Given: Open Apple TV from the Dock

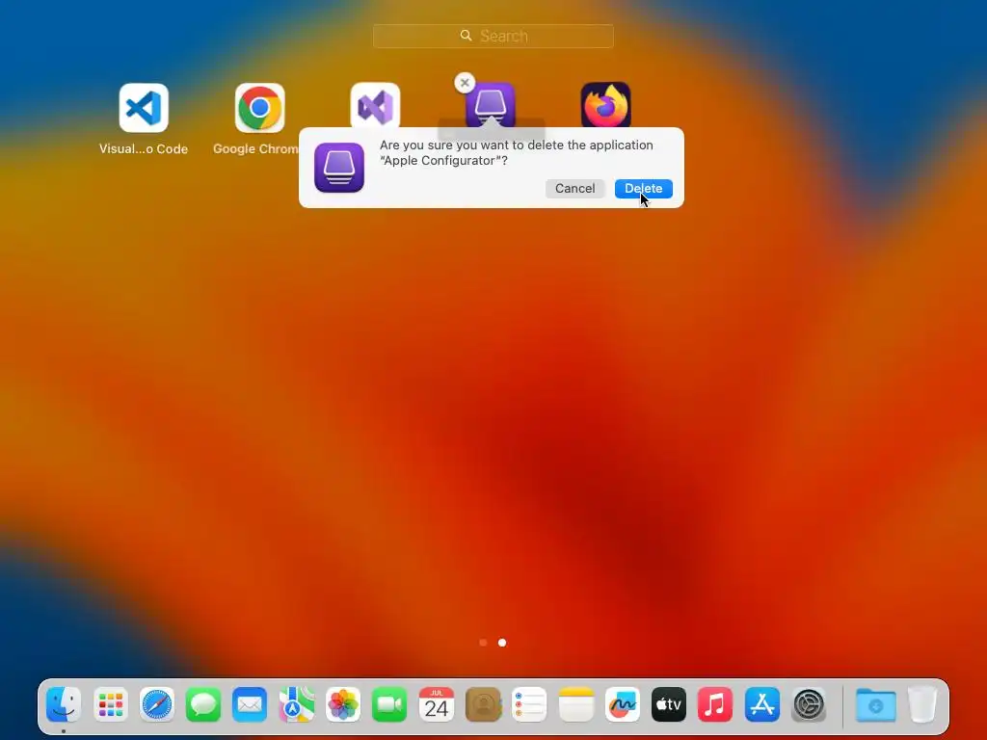Looking at the screenshot, I should [669, 704].
